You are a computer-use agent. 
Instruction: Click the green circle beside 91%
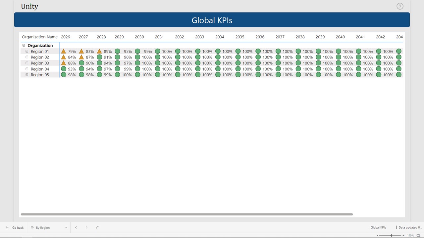tap(99, 57)
